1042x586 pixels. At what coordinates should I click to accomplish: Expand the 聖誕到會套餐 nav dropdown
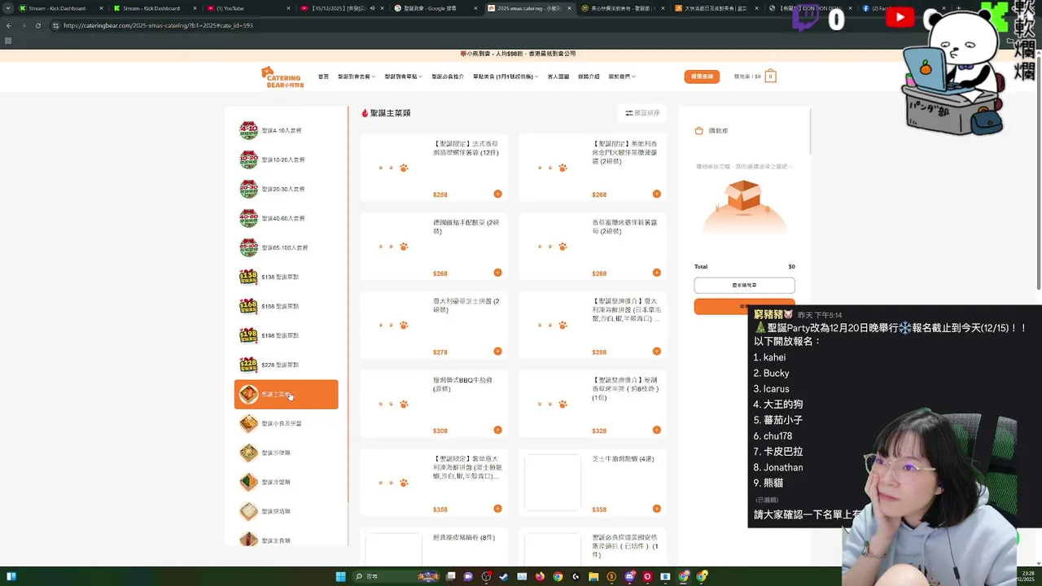pyautogui.click(x=357, y=77)
